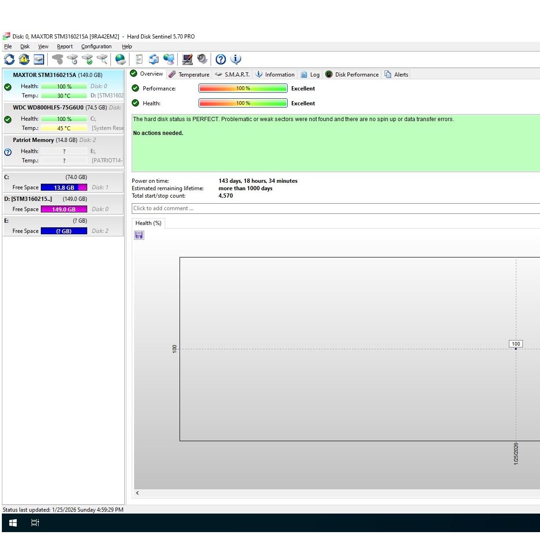The width and height of the screenshot is (540, 540).
Task: Select the Patriot Memory disk entry
Action: point(33,140)
